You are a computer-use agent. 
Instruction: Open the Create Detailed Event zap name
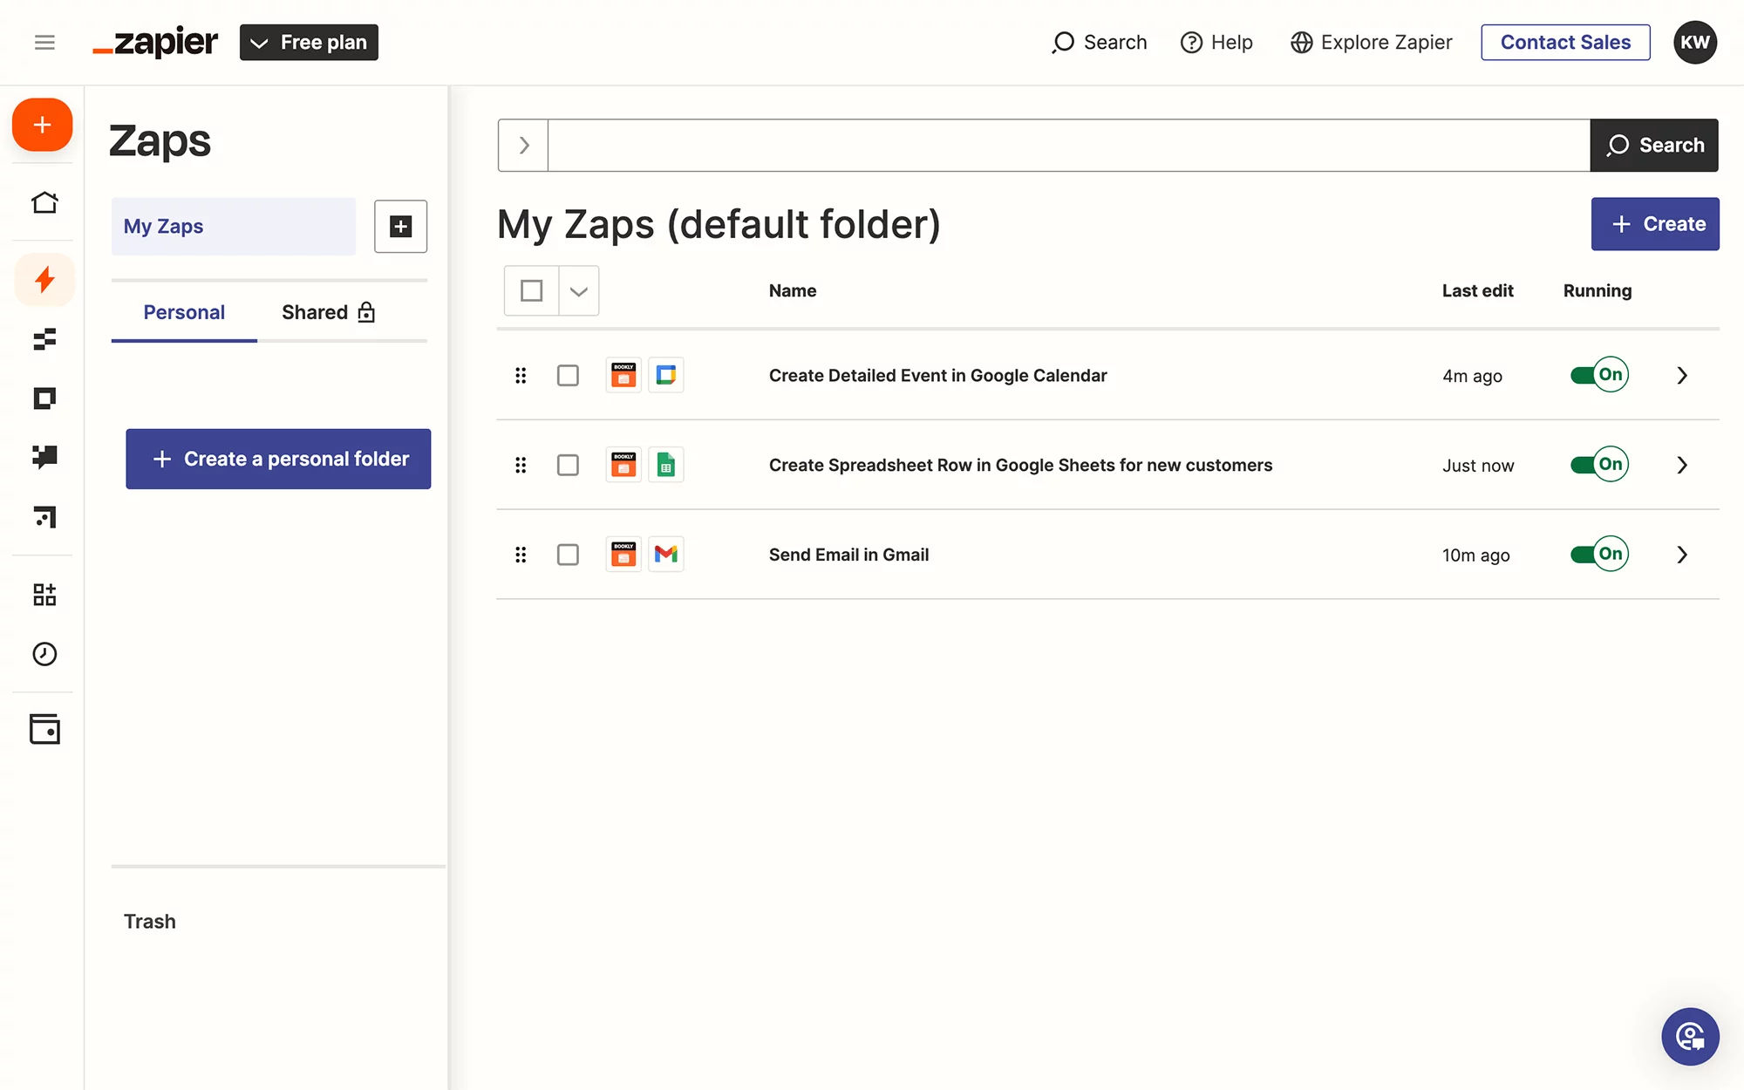click(938, 376)
